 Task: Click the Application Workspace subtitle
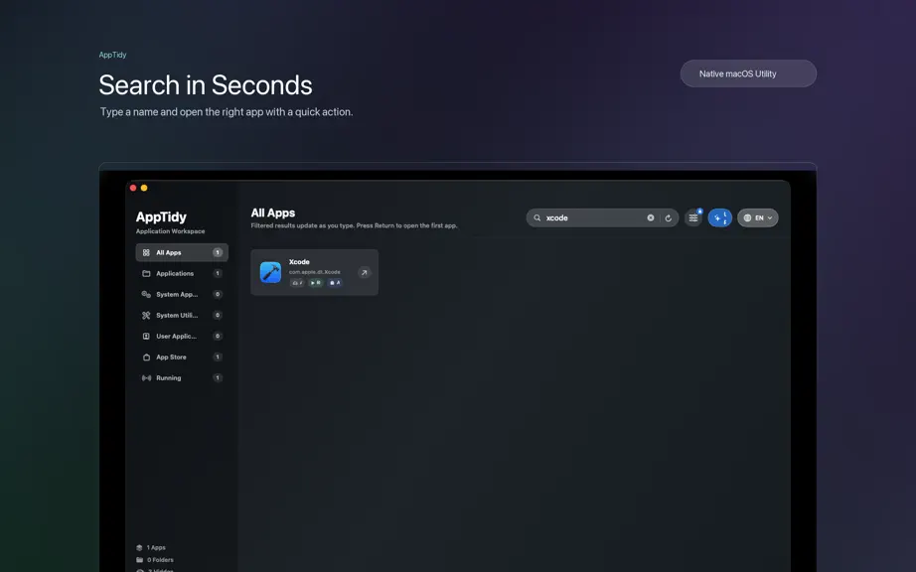click(x=171, y=231)
